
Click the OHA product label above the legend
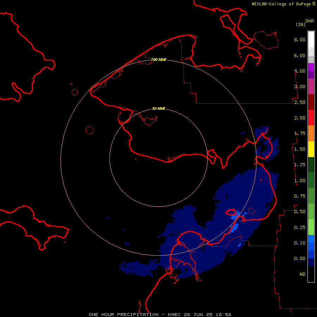[310, 21]
